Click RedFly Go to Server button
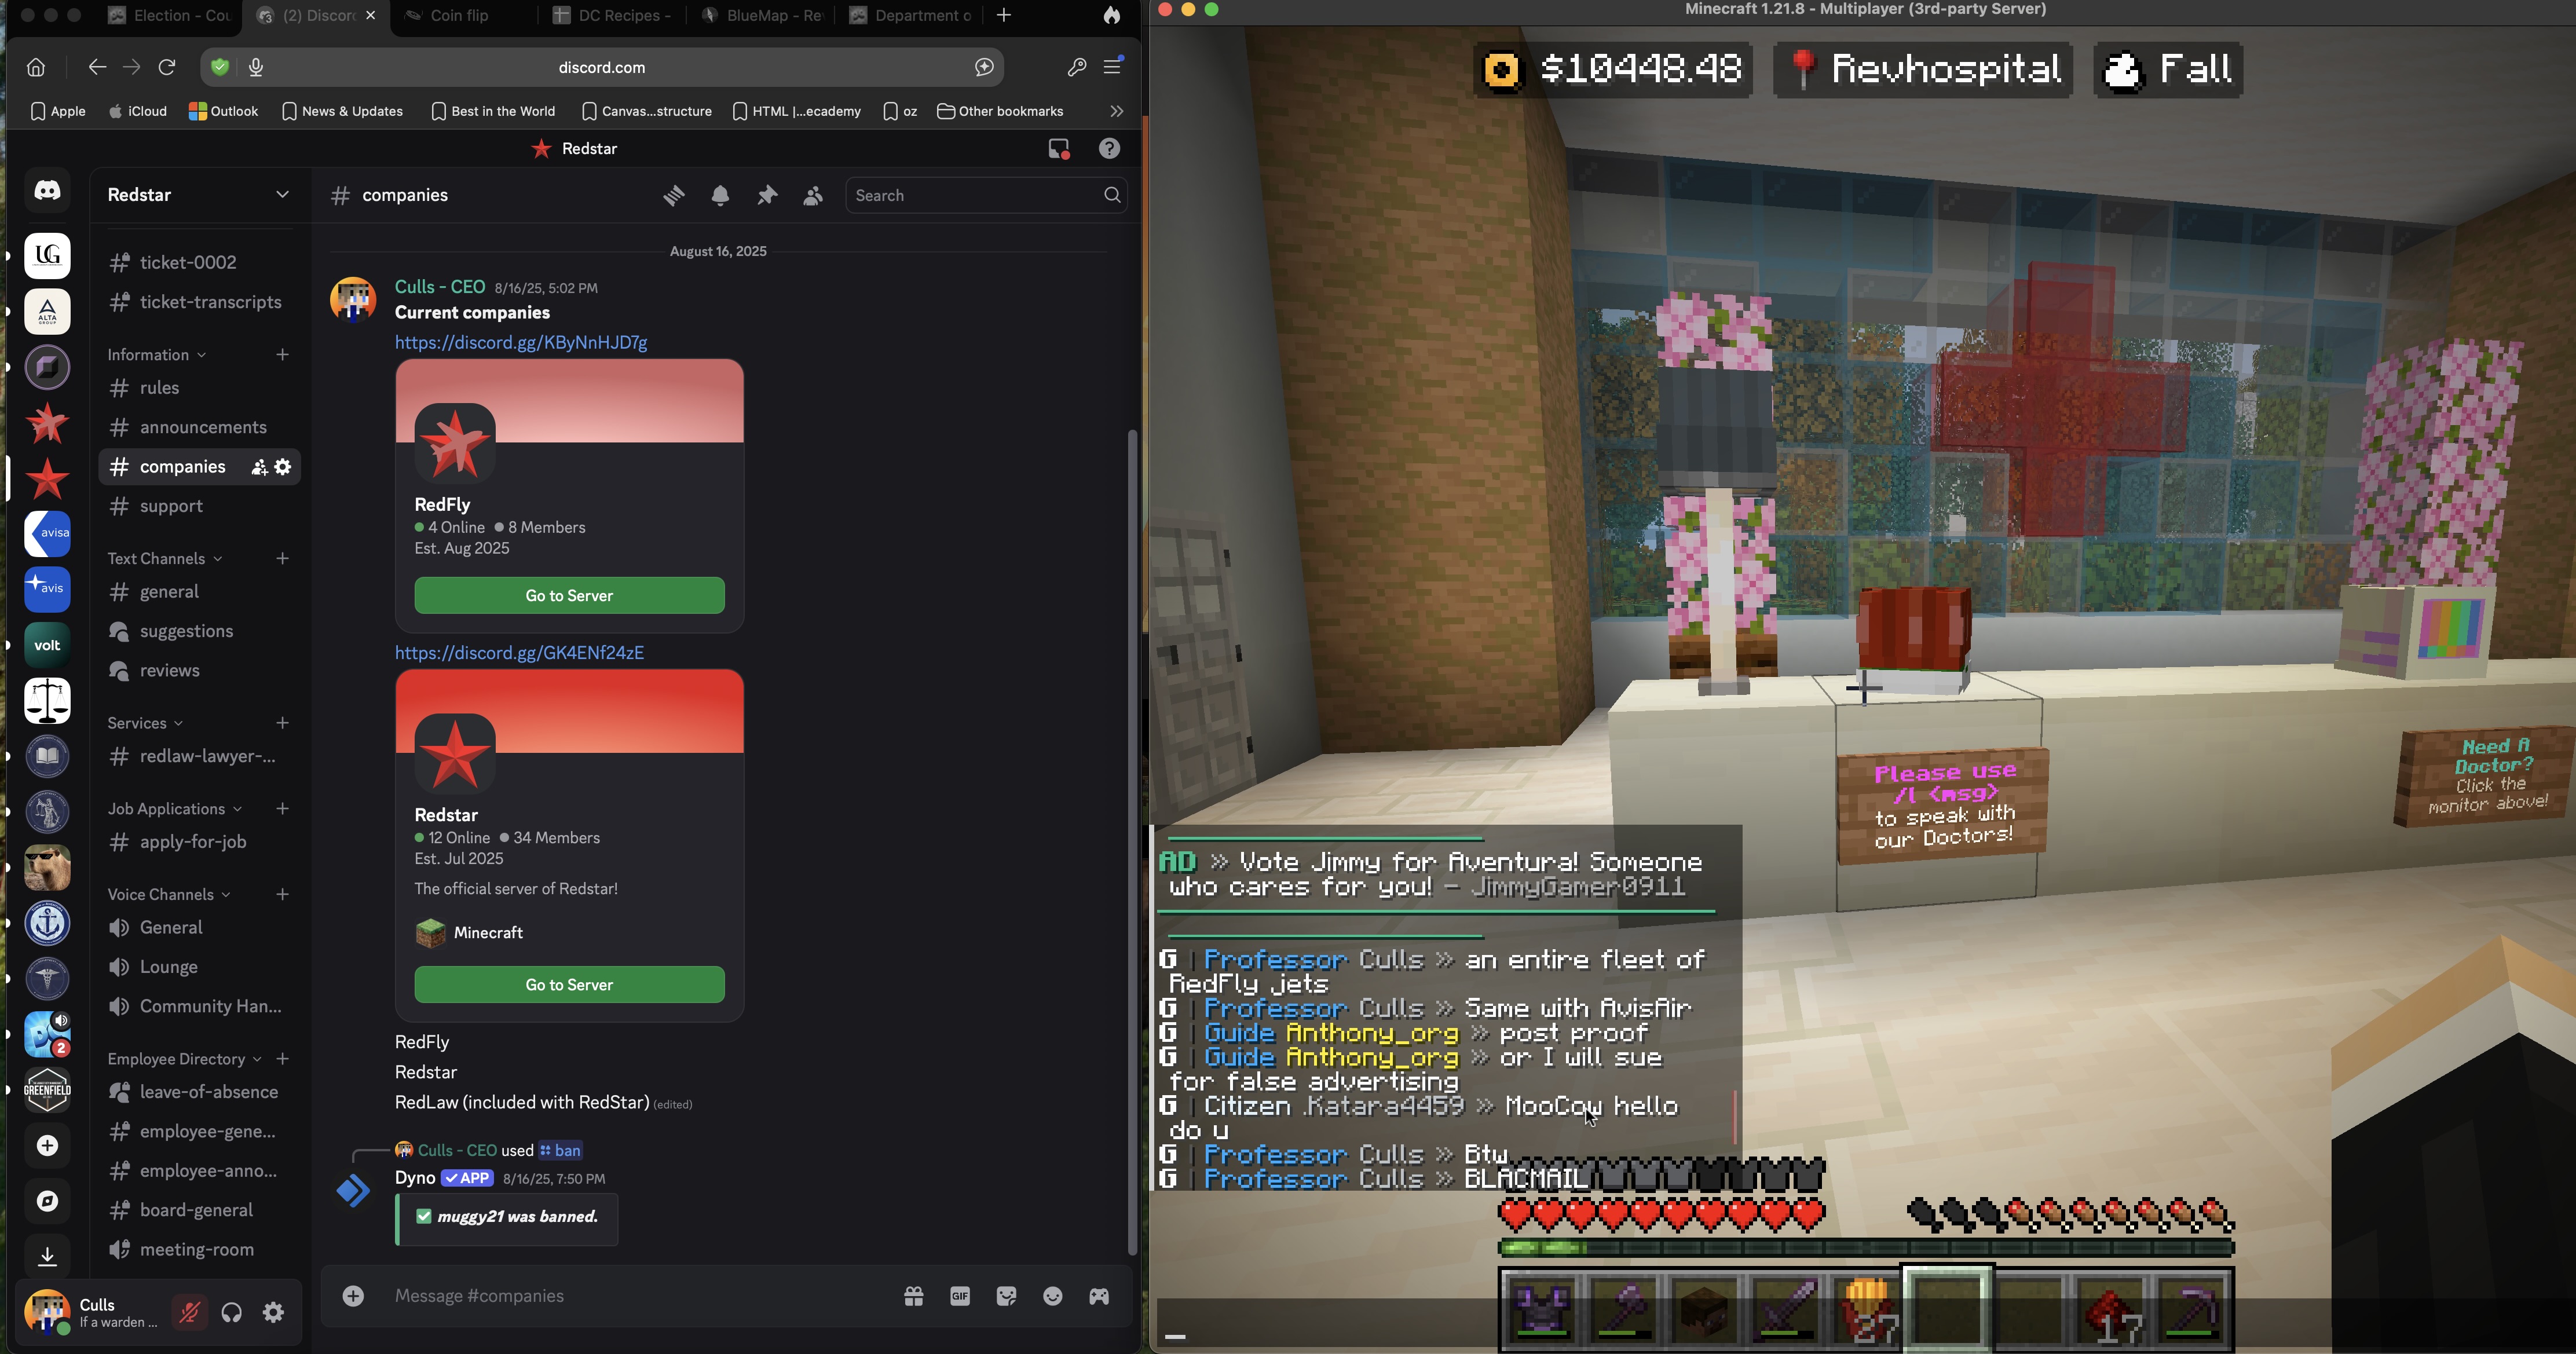 569,596
